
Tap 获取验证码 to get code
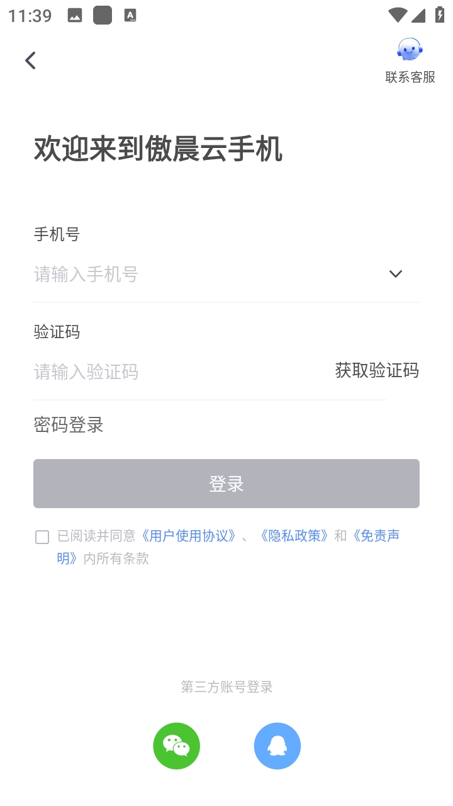[377, 370]
